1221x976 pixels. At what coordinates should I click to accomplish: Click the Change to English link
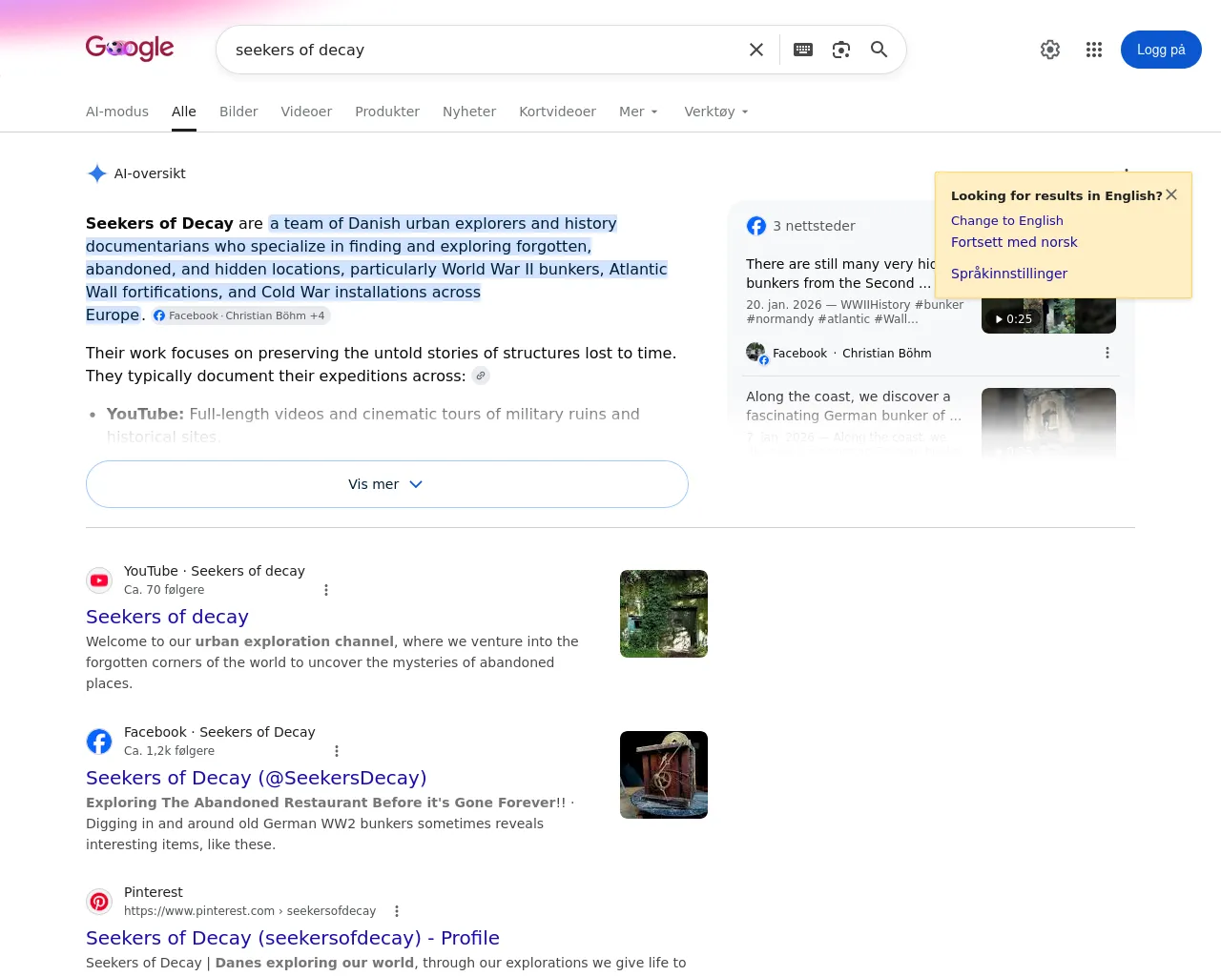click(x=1007, y=220)
